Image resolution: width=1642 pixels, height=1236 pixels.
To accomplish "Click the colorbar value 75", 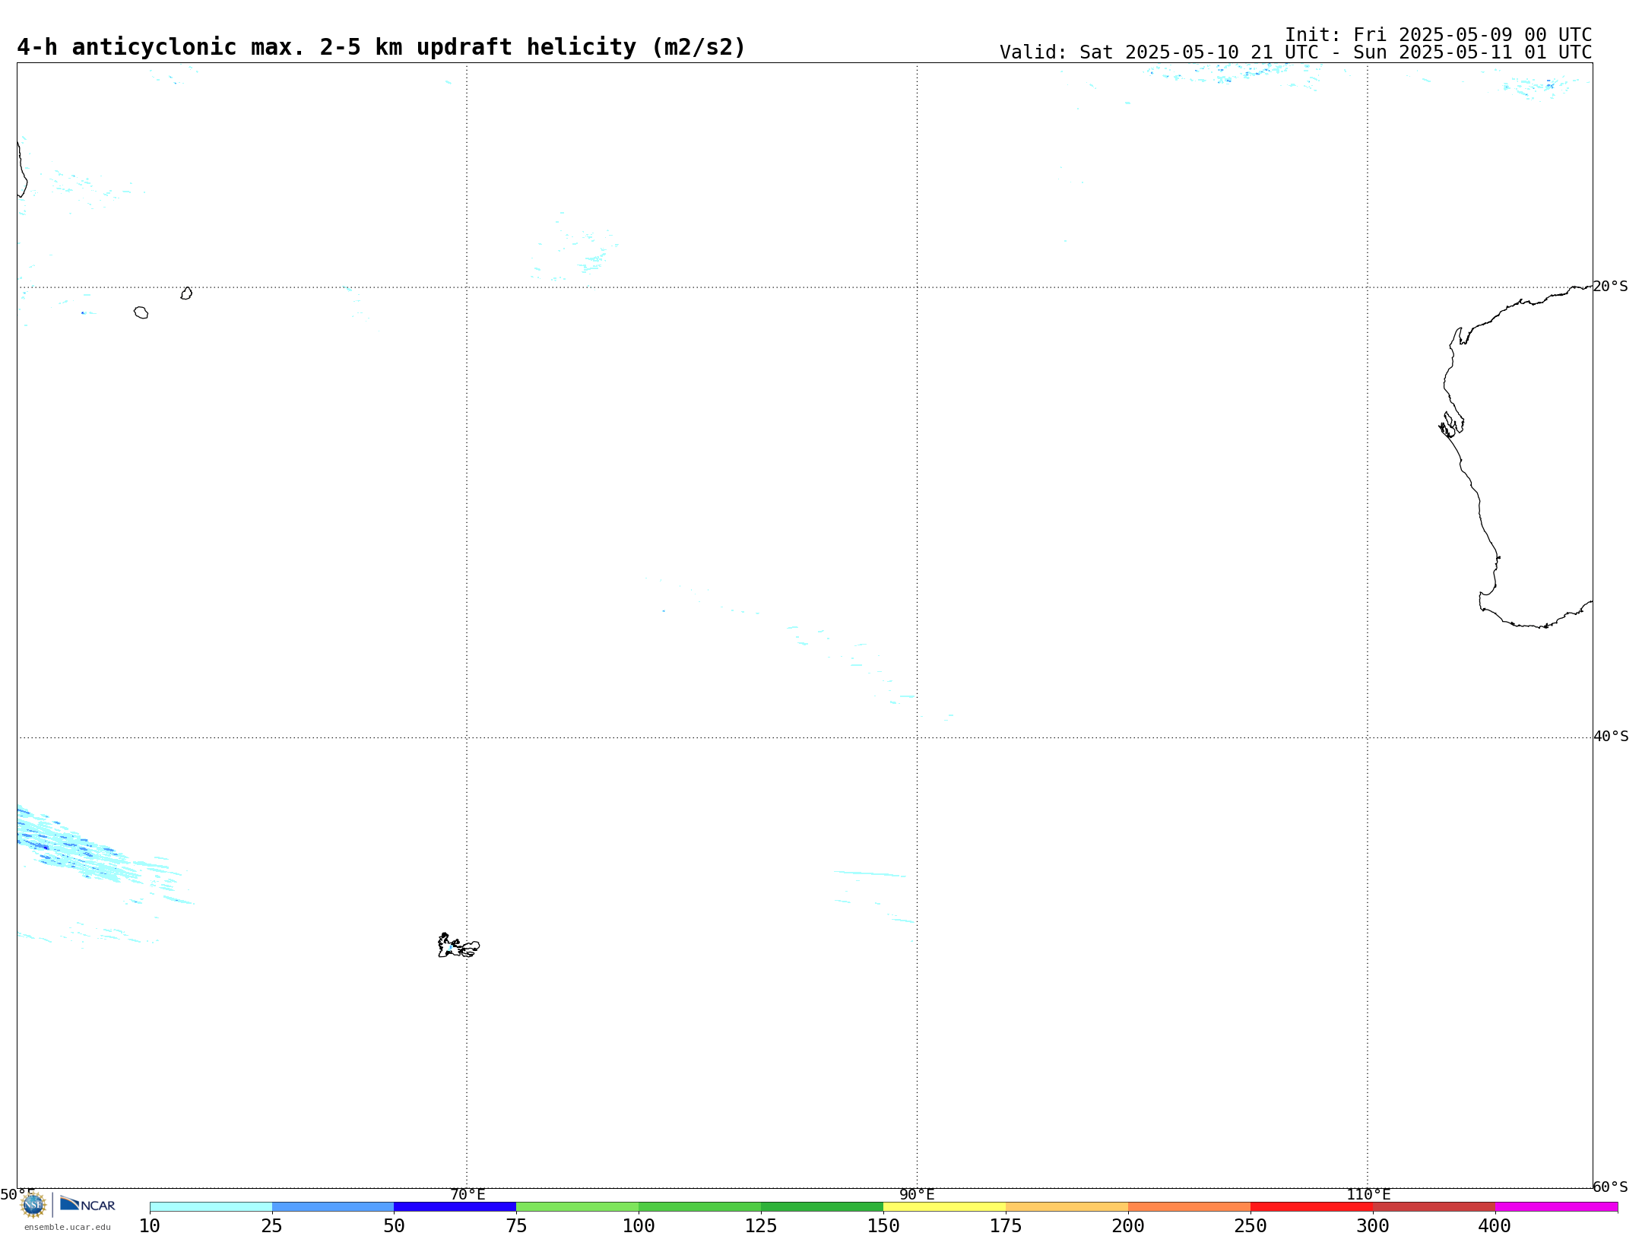I will pyautogui.click(x=516, y=1226).
